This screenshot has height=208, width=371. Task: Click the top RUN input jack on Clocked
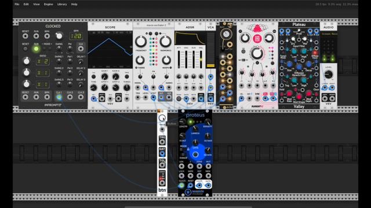click(36, 36)
